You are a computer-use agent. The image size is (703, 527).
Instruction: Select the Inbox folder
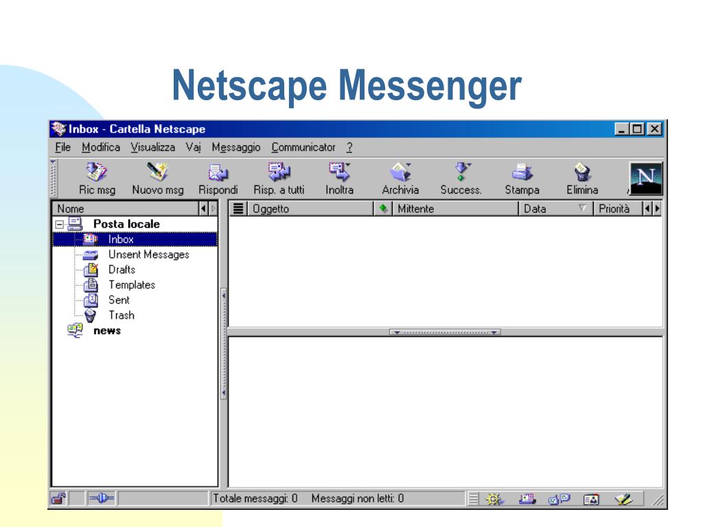coord(135,239)
